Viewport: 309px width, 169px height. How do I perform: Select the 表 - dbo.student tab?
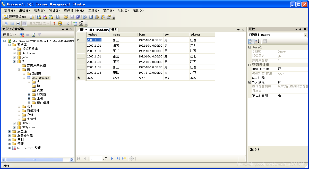point(94,30)
